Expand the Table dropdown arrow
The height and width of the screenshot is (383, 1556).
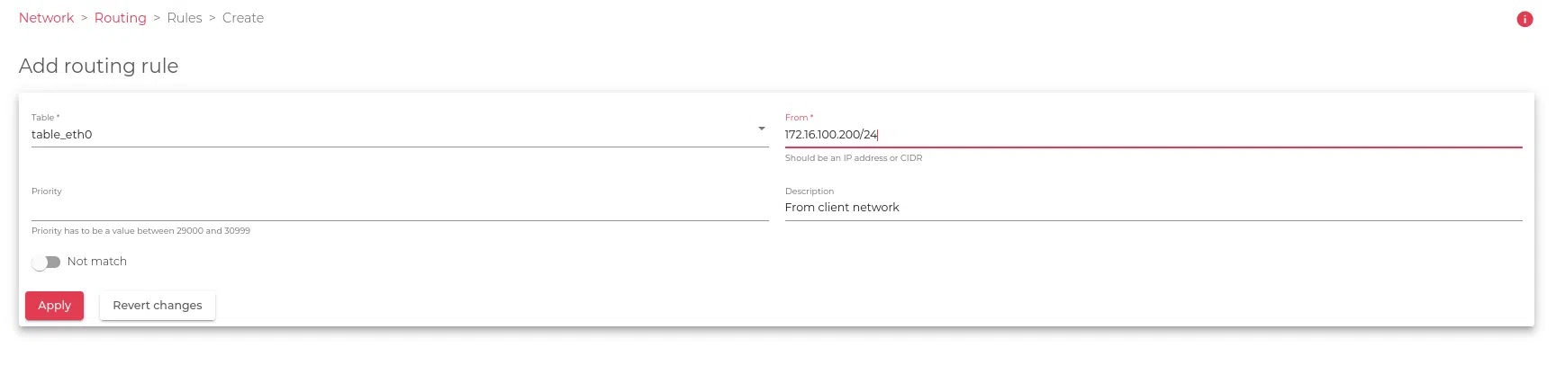tap(762, 129)
